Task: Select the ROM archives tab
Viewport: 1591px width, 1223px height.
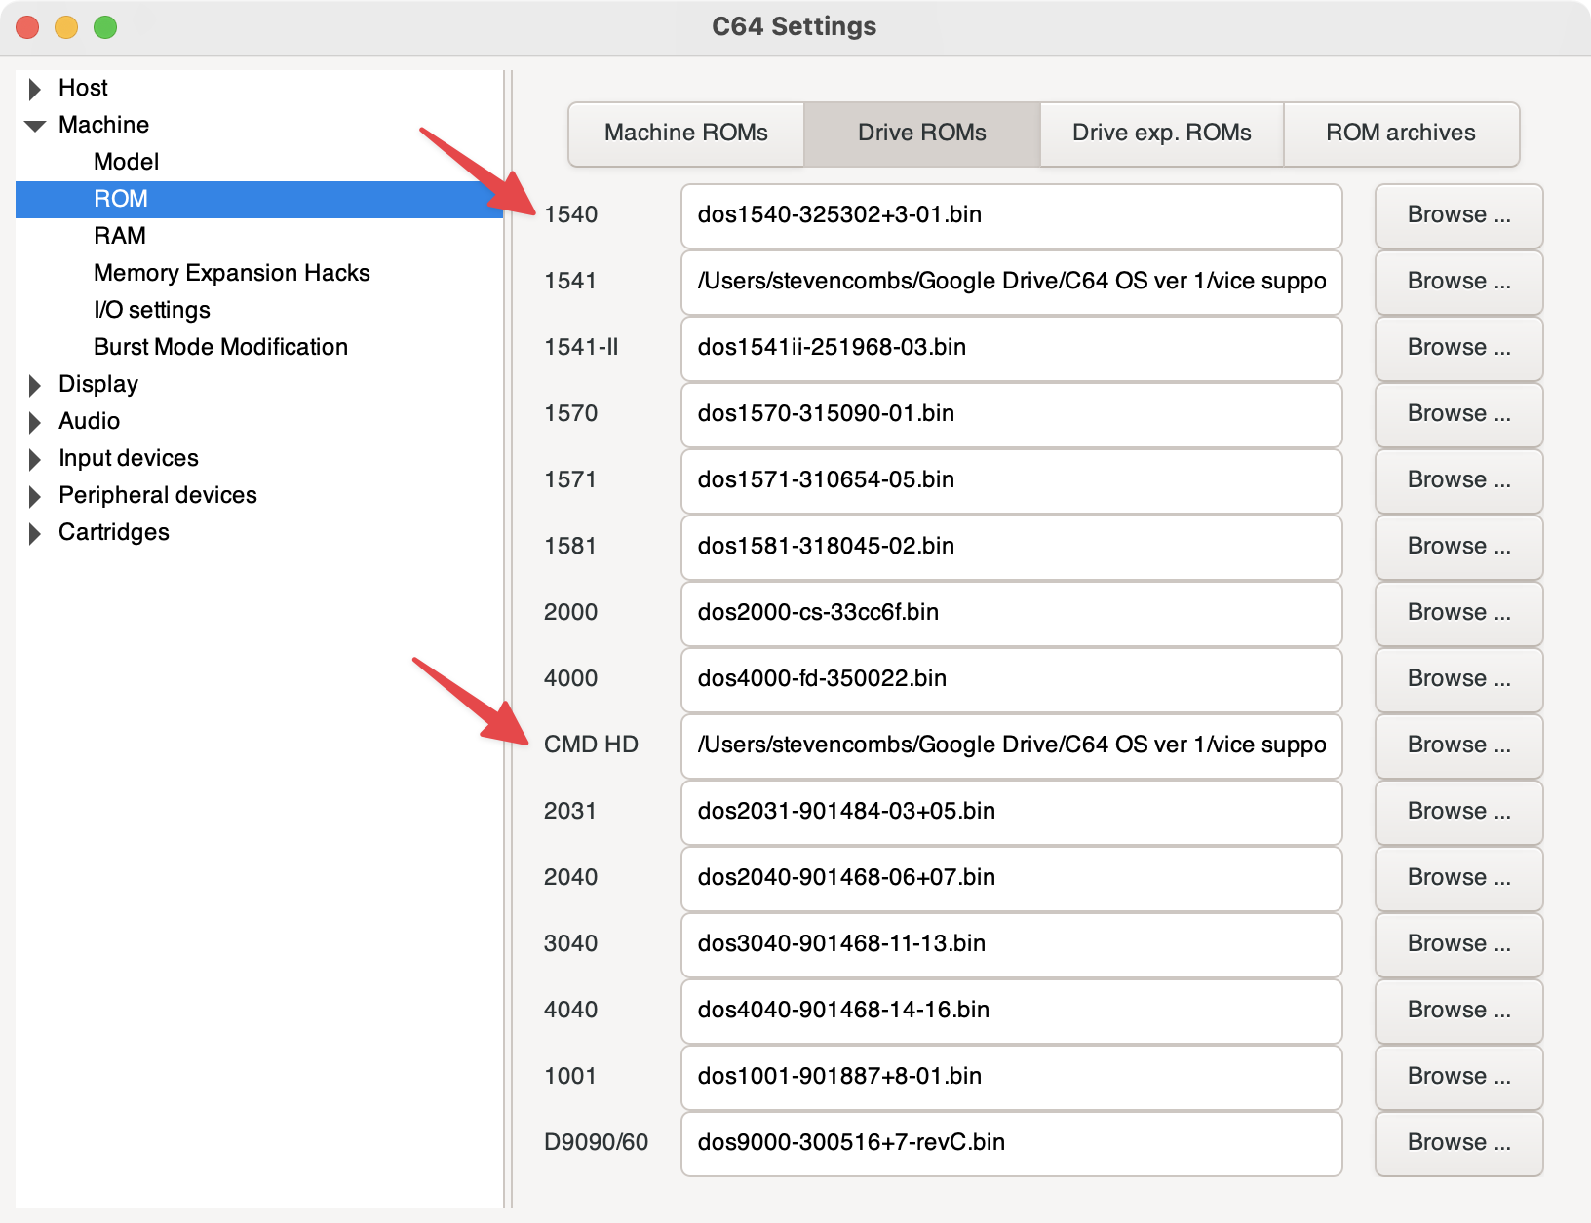Action: [1400, 133]
